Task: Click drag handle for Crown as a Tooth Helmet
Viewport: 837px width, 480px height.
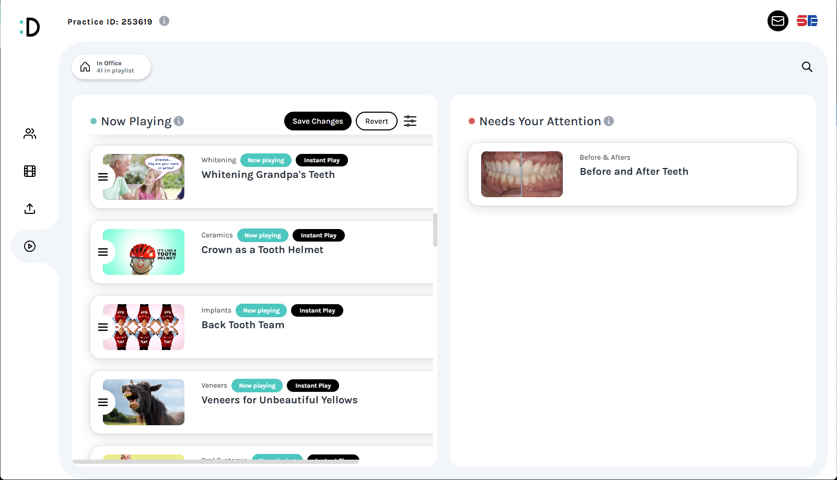Action: [x=103, y=252]
